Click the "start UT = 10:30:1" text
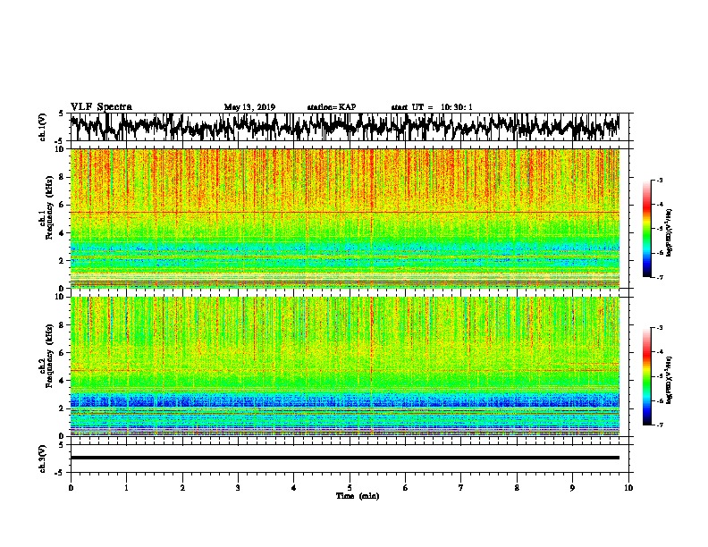The image size is (708, 547). pos(432,107)
